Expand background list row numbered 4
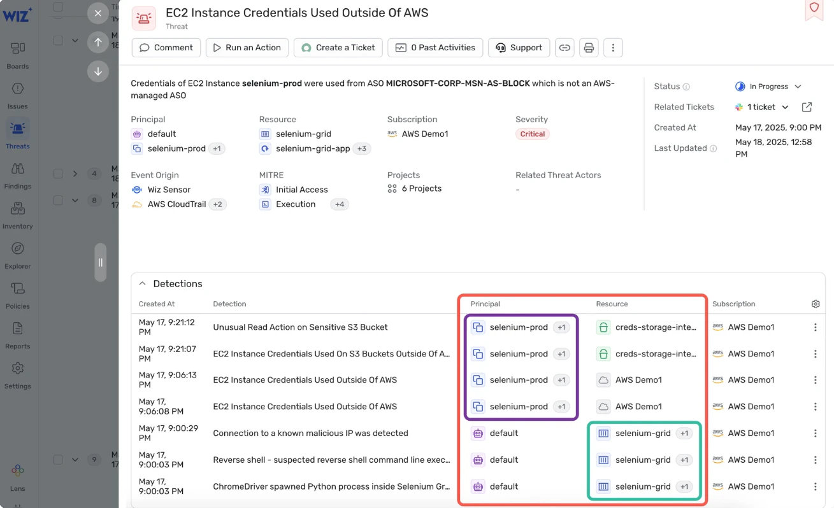The width and height of the screenshot is (834, 508). tap(75, 174)
